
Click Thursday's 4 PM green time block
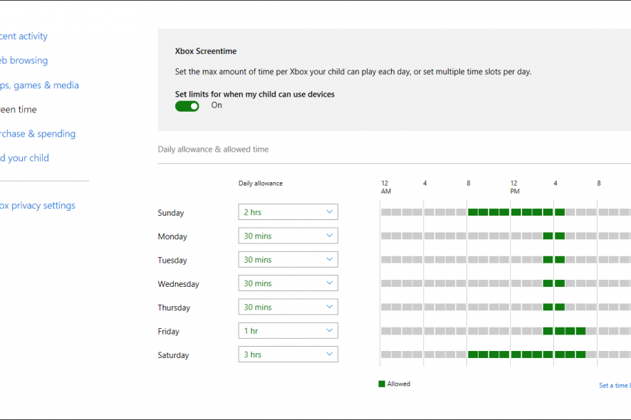(x=560, y=307)
